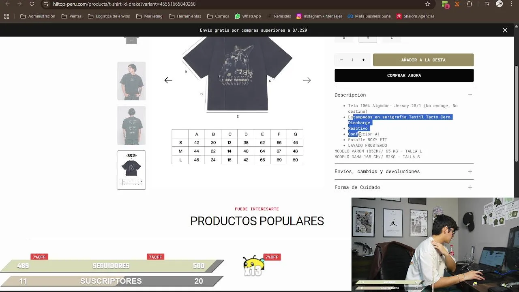Viewport: 519px width, 292px height.
Task: Open the apps grid on bookmarks bar
Action: (x=6, y=16)
